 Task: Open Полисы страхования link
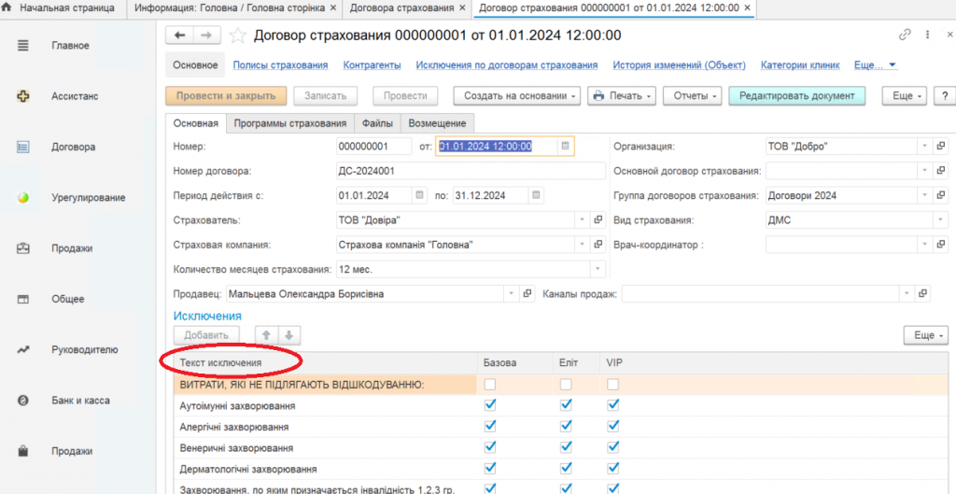pyautogui.click(x=280, y=65)
